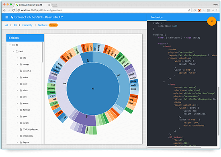The image size is (221, 157).
Task: Switch to the Sunburst.js code tab
Action: pos(157,17)
